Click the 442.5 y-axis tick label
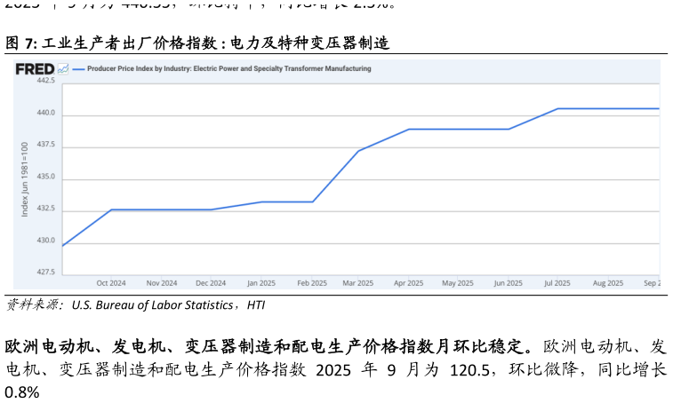 pyautogui.click(x=45, y=81)
